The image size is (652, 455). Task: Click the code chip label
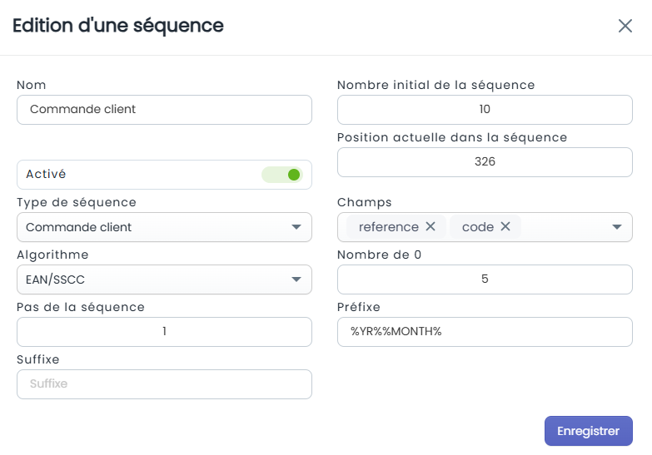(x=478, y=227)
